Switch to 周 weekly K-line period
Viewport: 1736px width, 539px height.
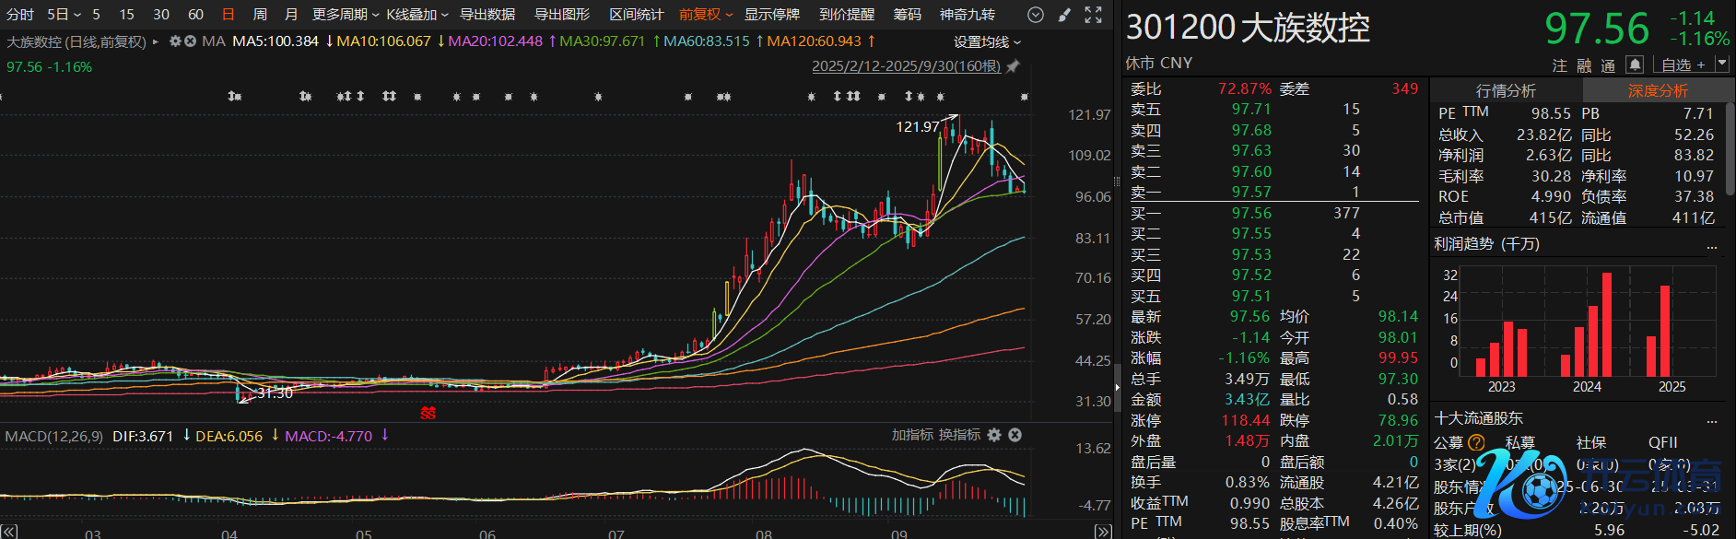pos(260,15)
